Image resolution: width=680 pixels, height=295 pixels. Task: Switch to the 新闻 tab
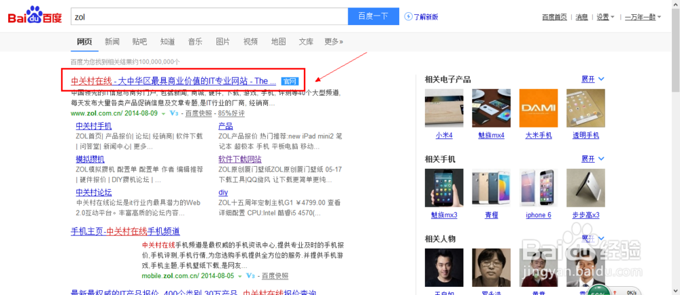112,41
